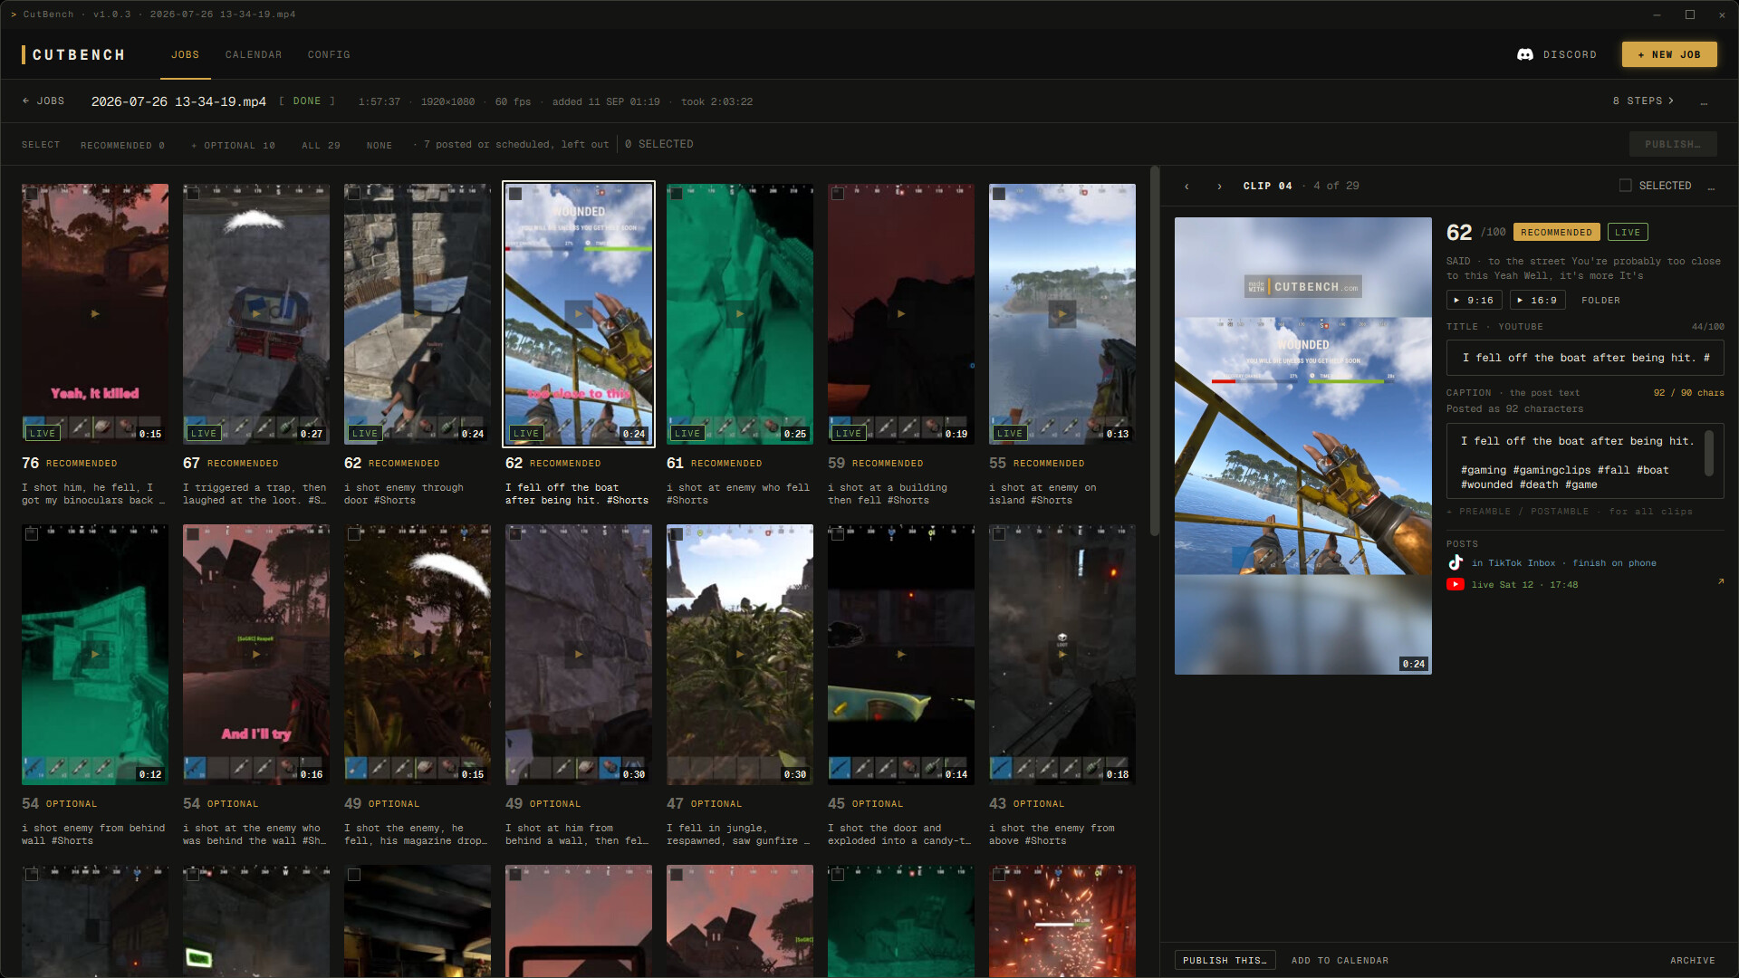
Task: Go to next clip arrow
Action: (1219, 187)
